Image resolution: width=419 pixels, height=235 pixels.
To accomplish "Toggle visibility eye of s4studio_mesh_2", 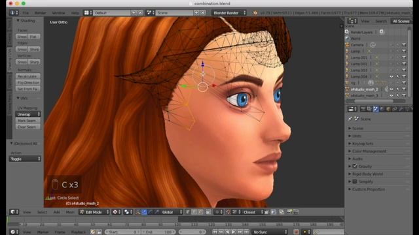I will [392, 89].
